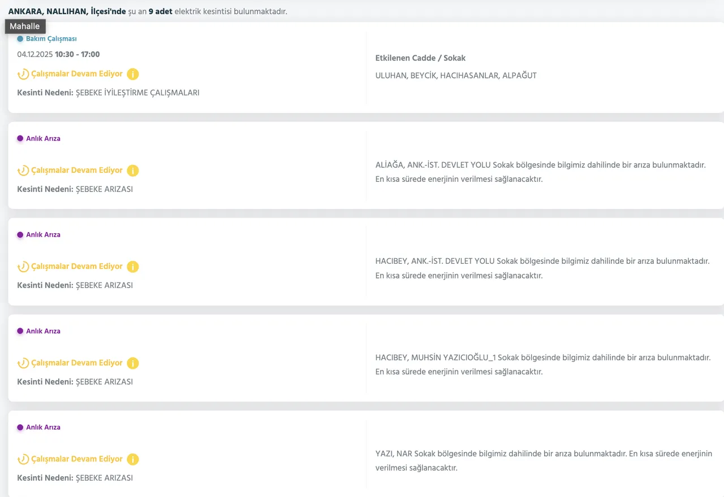The width and height of the screenshot is (724, 497).
Task: Click info icon in the Bakım Çalışması card
Action: [132, 74]
